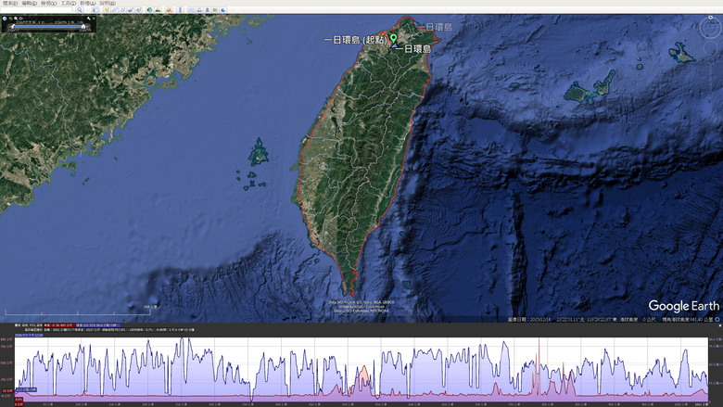
Task: Click the search magnifier button
Action: click(x=80, y=9)
